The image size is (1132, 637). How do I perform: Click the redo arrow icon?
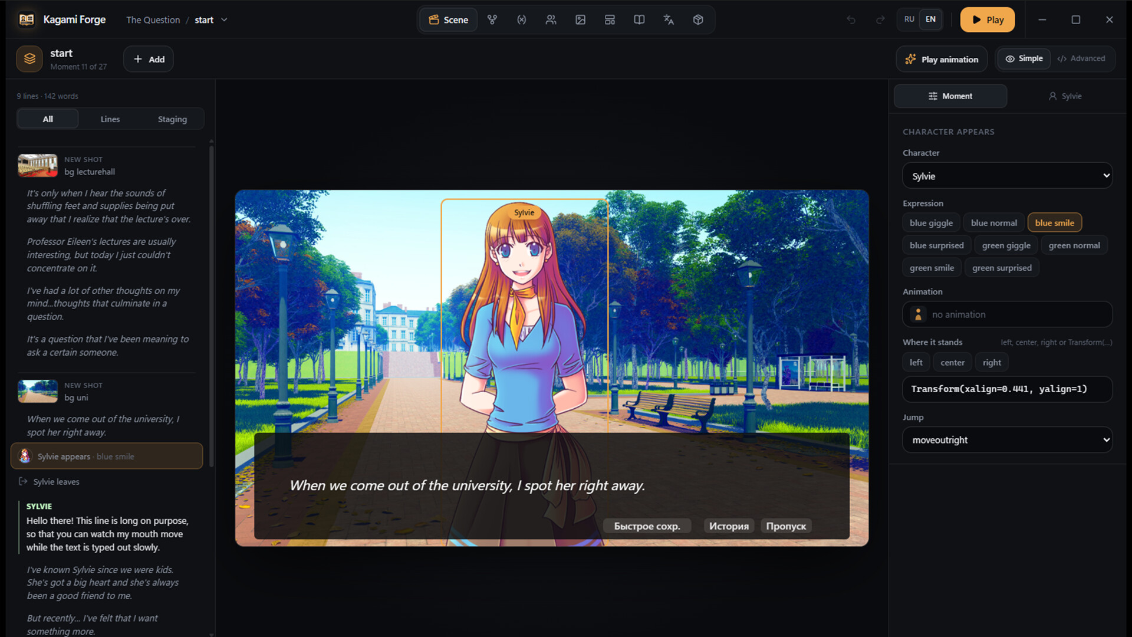(x=880, y=19)
